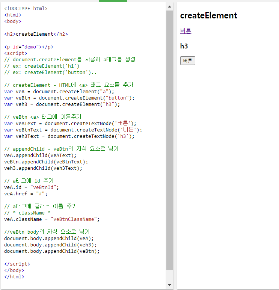Click the opening <body> tag line

tap(13, 21)
